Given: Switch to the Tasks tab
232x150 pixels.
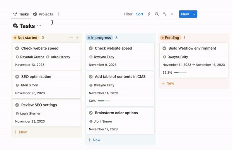Looking at the screenshot, I should 21,14.
